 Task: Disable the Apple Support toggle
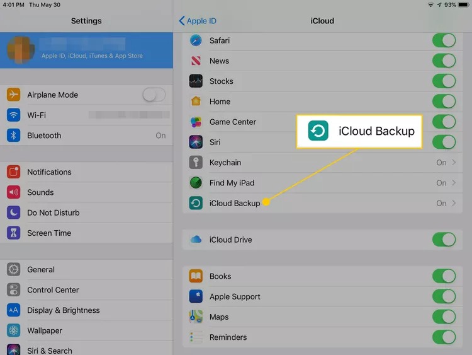point(444,296)
